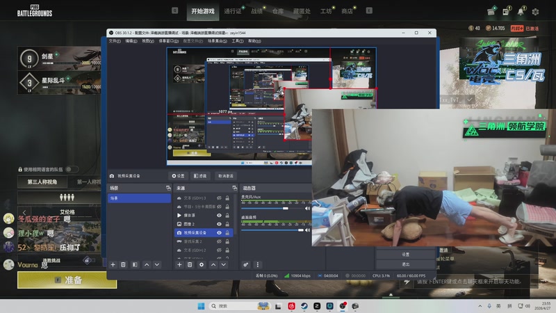Viewport: 556px width, 313px height.
Task: Move selected source down with chevron
Action: (x=223, y=265)
